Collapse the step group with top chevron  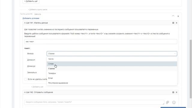pyautogui.click(x=173, y=16)
